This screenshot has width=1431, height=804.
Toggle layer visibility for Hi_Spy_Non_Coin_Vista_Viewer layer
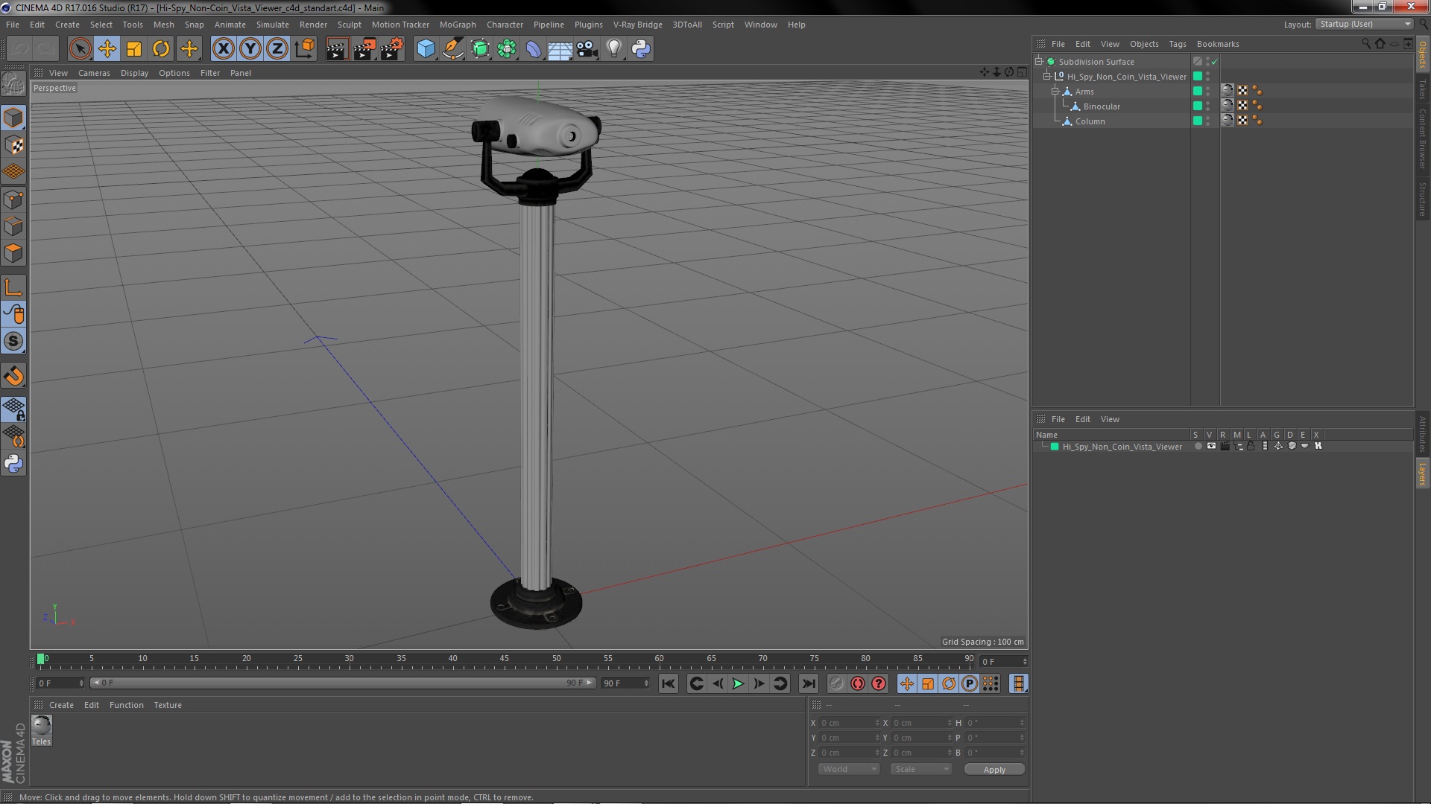coord(1211,446)
